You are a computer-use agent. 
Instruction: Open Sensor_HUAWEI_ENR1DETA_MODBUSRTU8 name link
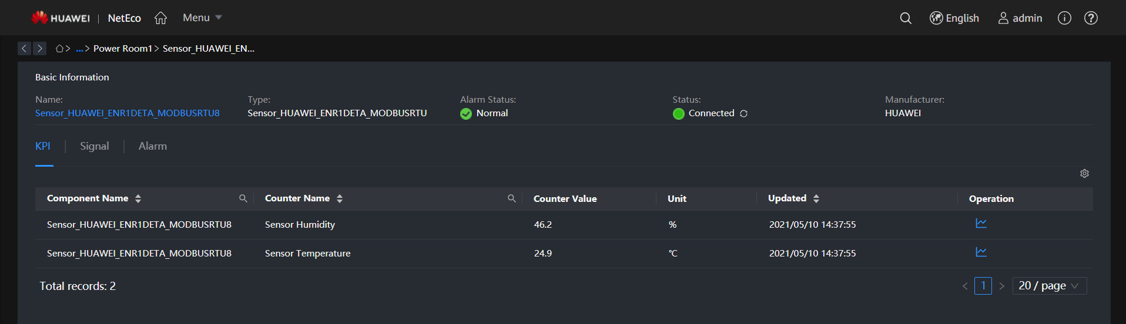(x=128, y=113)
